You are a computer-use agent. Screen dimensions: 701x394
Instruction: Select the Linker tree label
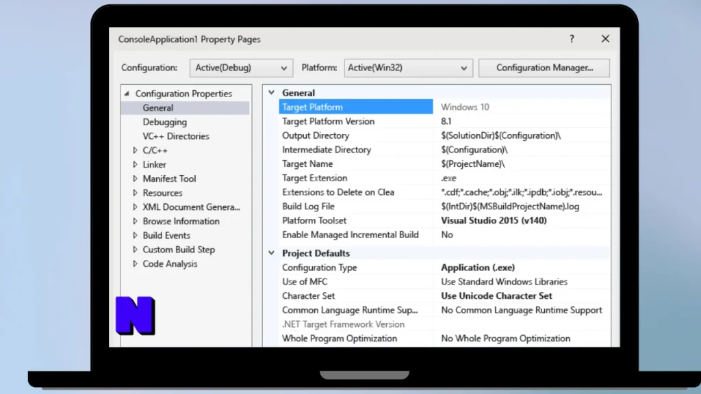tap(154, 164)
